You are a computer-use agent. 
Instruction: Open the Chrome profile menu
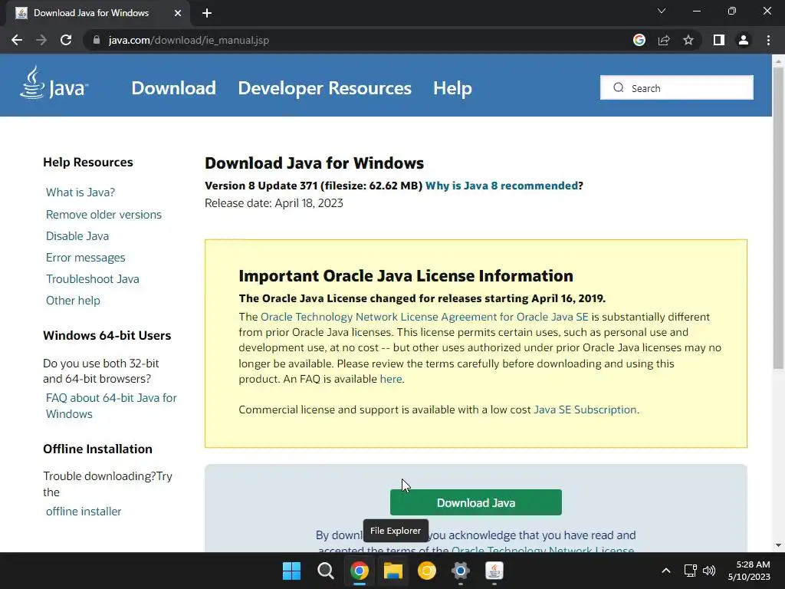click(744, 40)
